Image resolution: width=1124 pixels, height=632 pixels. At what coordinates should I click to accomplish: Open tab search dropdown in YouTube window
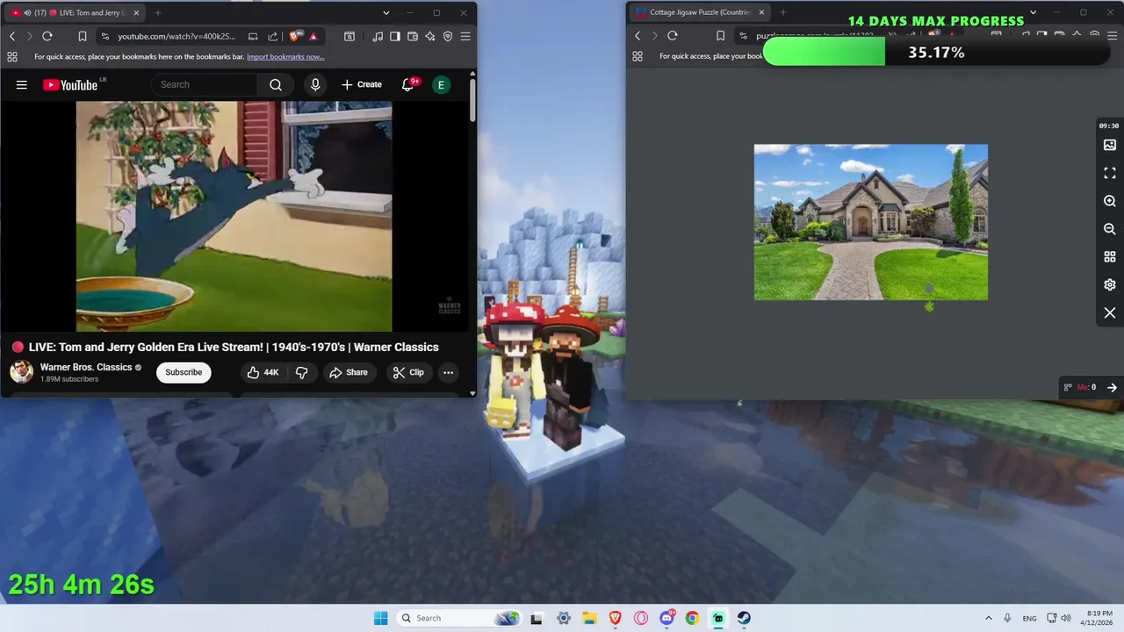(385, 12)
